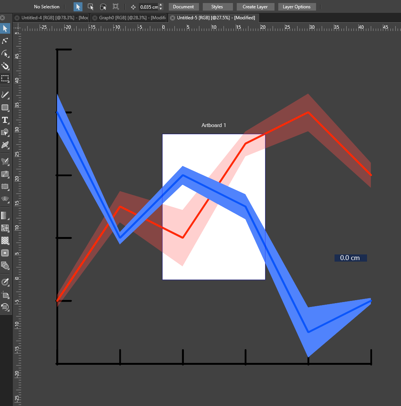Select the Artboard crop tool

[x=5, y=295]
